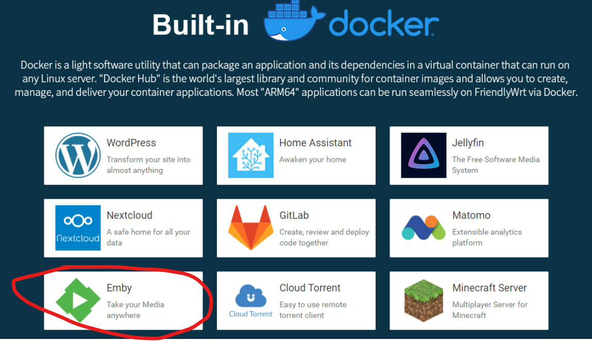Image resolution: width=592 pixels, height=341 pixels.
Task: Click 'A safe home for all your data'
Action: (148, 237)
